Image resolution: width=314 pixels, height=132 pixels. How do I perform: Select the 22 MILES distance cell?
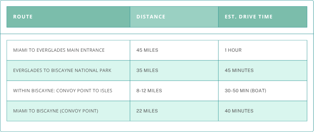[174, 111]
